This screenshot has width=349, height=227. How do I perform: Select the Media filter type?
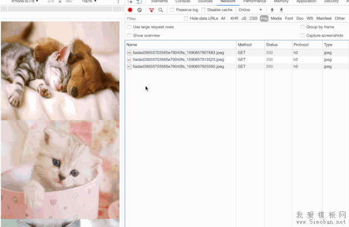point(276,18)
